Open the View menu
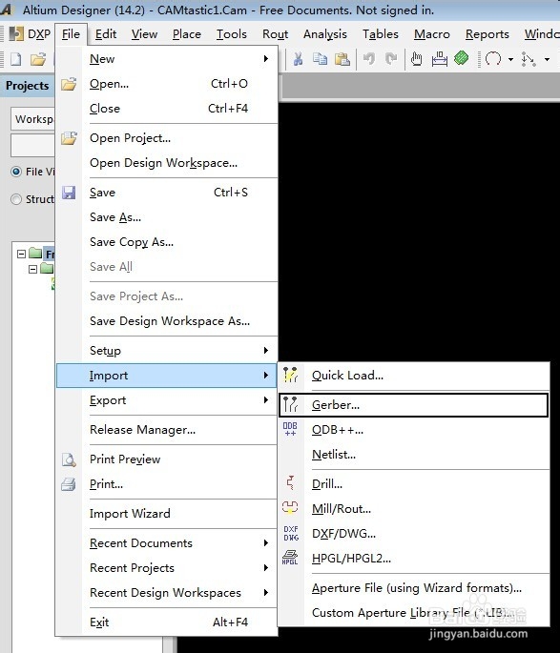Image resolution: width=560 pixels, height=653 pixels. pyautogui.click(x=144, y=34)
